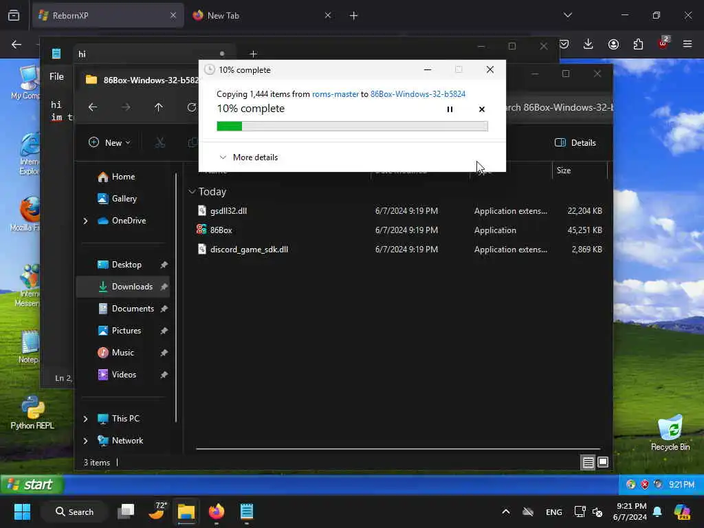Go back in File Explorer
The height and width of the screenshot is (528, 704).
coord(93,107)
